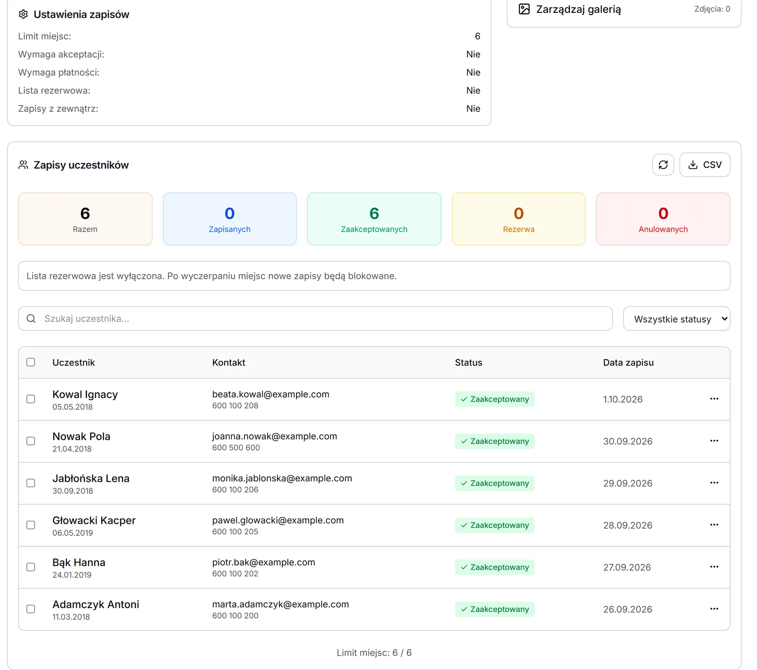Open three-dot menu for Głowacki Kacper
Viewport: 757px width, 670px height.
point(714,525)
